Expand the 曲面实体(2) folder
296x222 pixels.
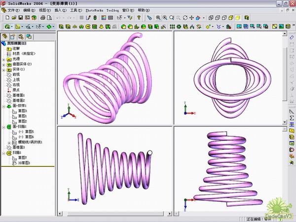pyautogui.click(x=4, y=64)
